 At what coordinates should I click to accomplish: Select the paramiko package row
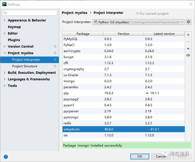pyautogui.click(x=124, y=87)
